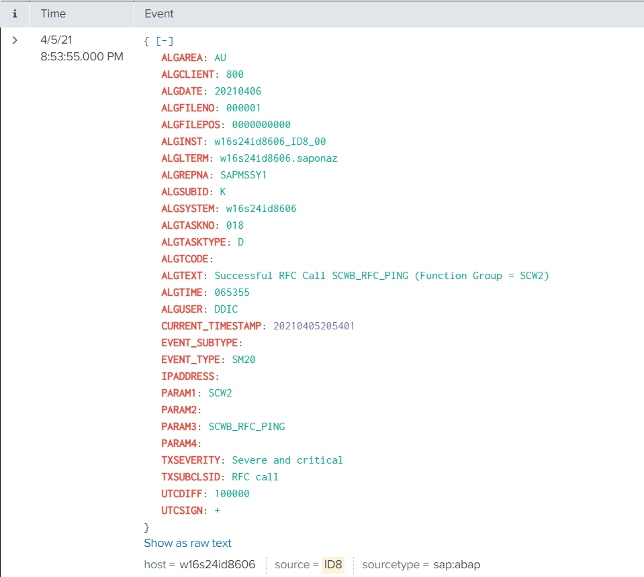Select the Time column header
Screen dimensions: 644x577
point(53,13)
